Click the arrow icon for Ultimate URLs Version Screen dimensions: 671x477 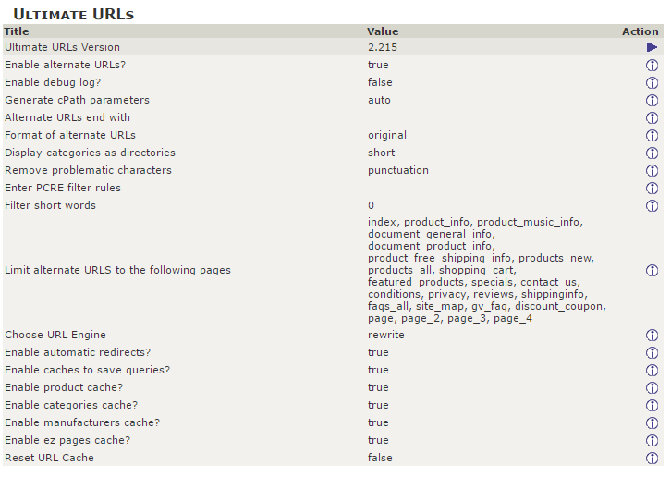coord(652,47)
